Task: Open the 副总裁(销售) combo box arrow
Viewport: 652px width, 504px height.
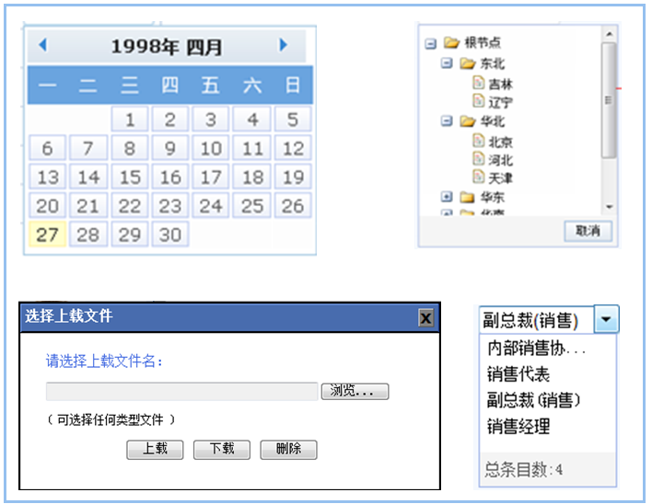Action: 607,320
